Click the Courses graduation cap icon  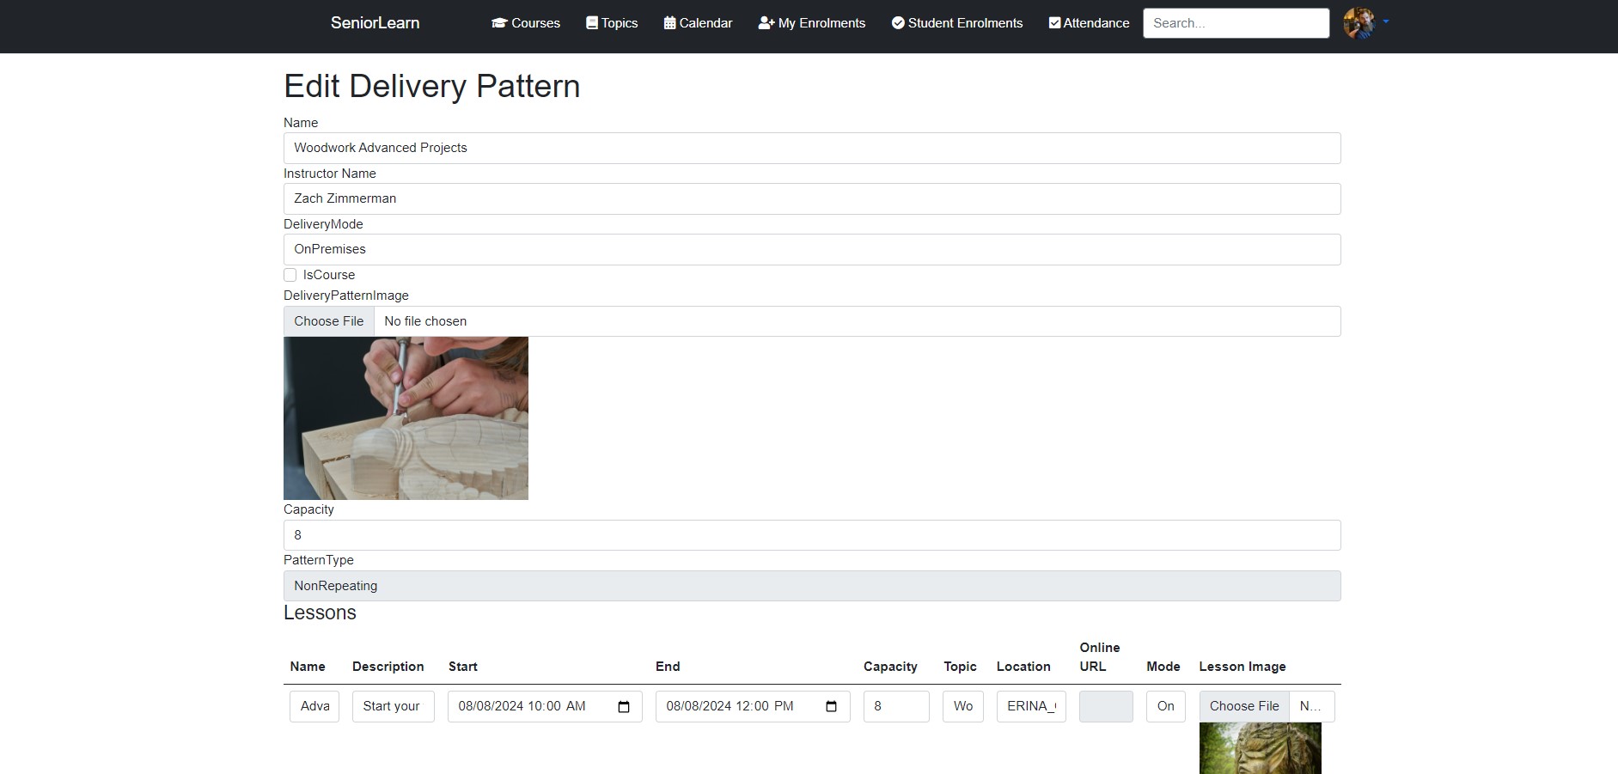(x=499, y=23)
